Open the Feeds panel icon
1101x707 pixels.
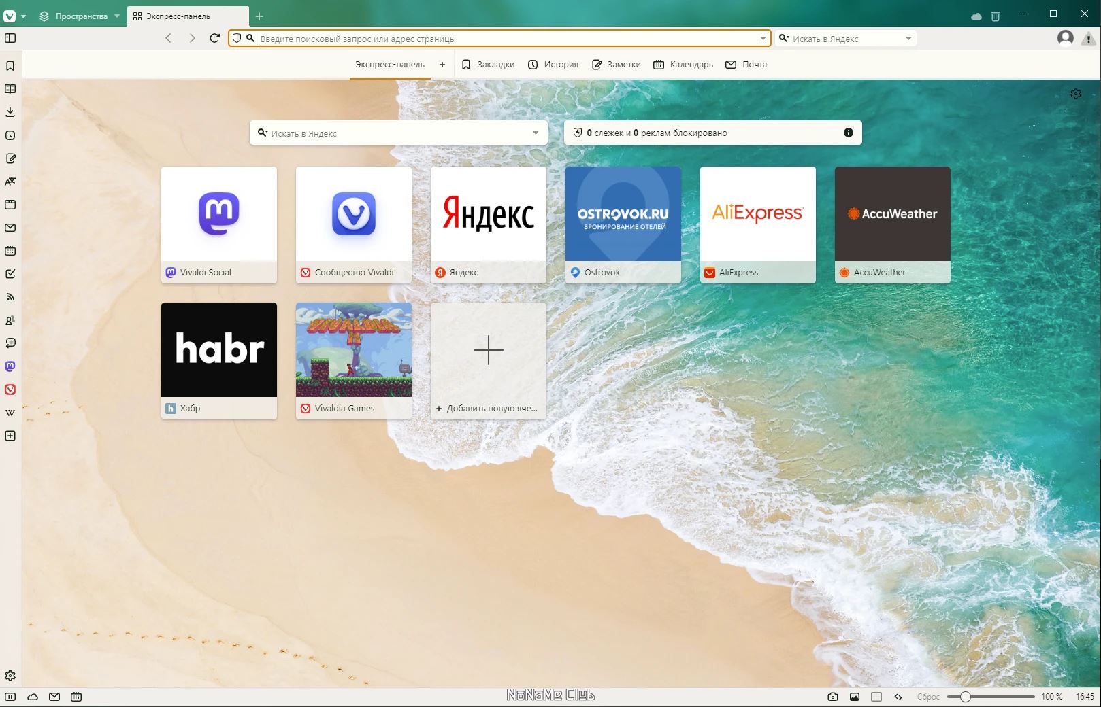(10, 297)
